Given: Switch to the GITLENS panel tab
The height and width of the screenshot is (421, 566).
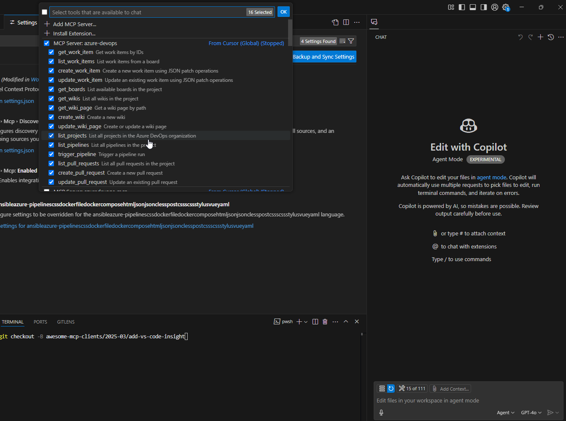Looking at the screenshot, I should coord(66,322).
